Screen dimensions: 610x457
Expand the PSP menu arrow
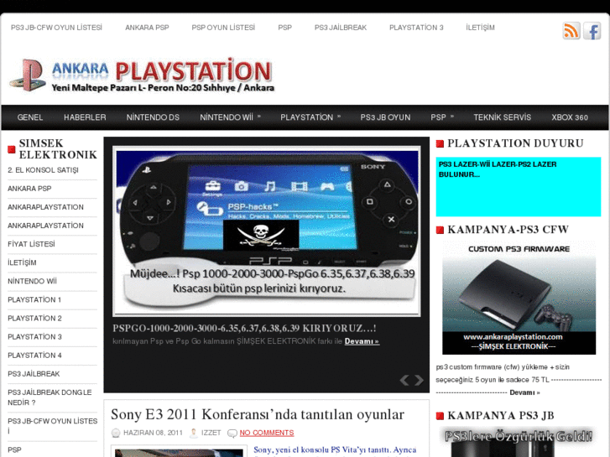coord(452,117)
